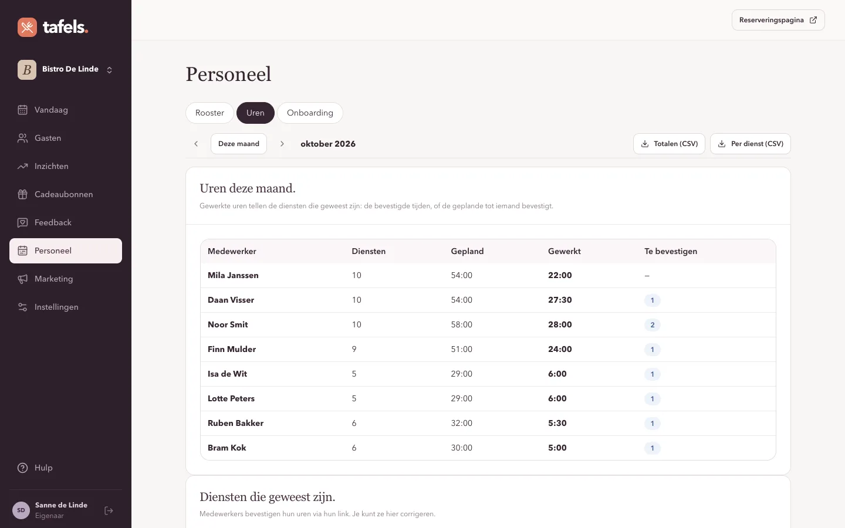This screenshot has width=845, height=528.
Task: Open Feedback via its heart-message icon
Action: (23, 222)
